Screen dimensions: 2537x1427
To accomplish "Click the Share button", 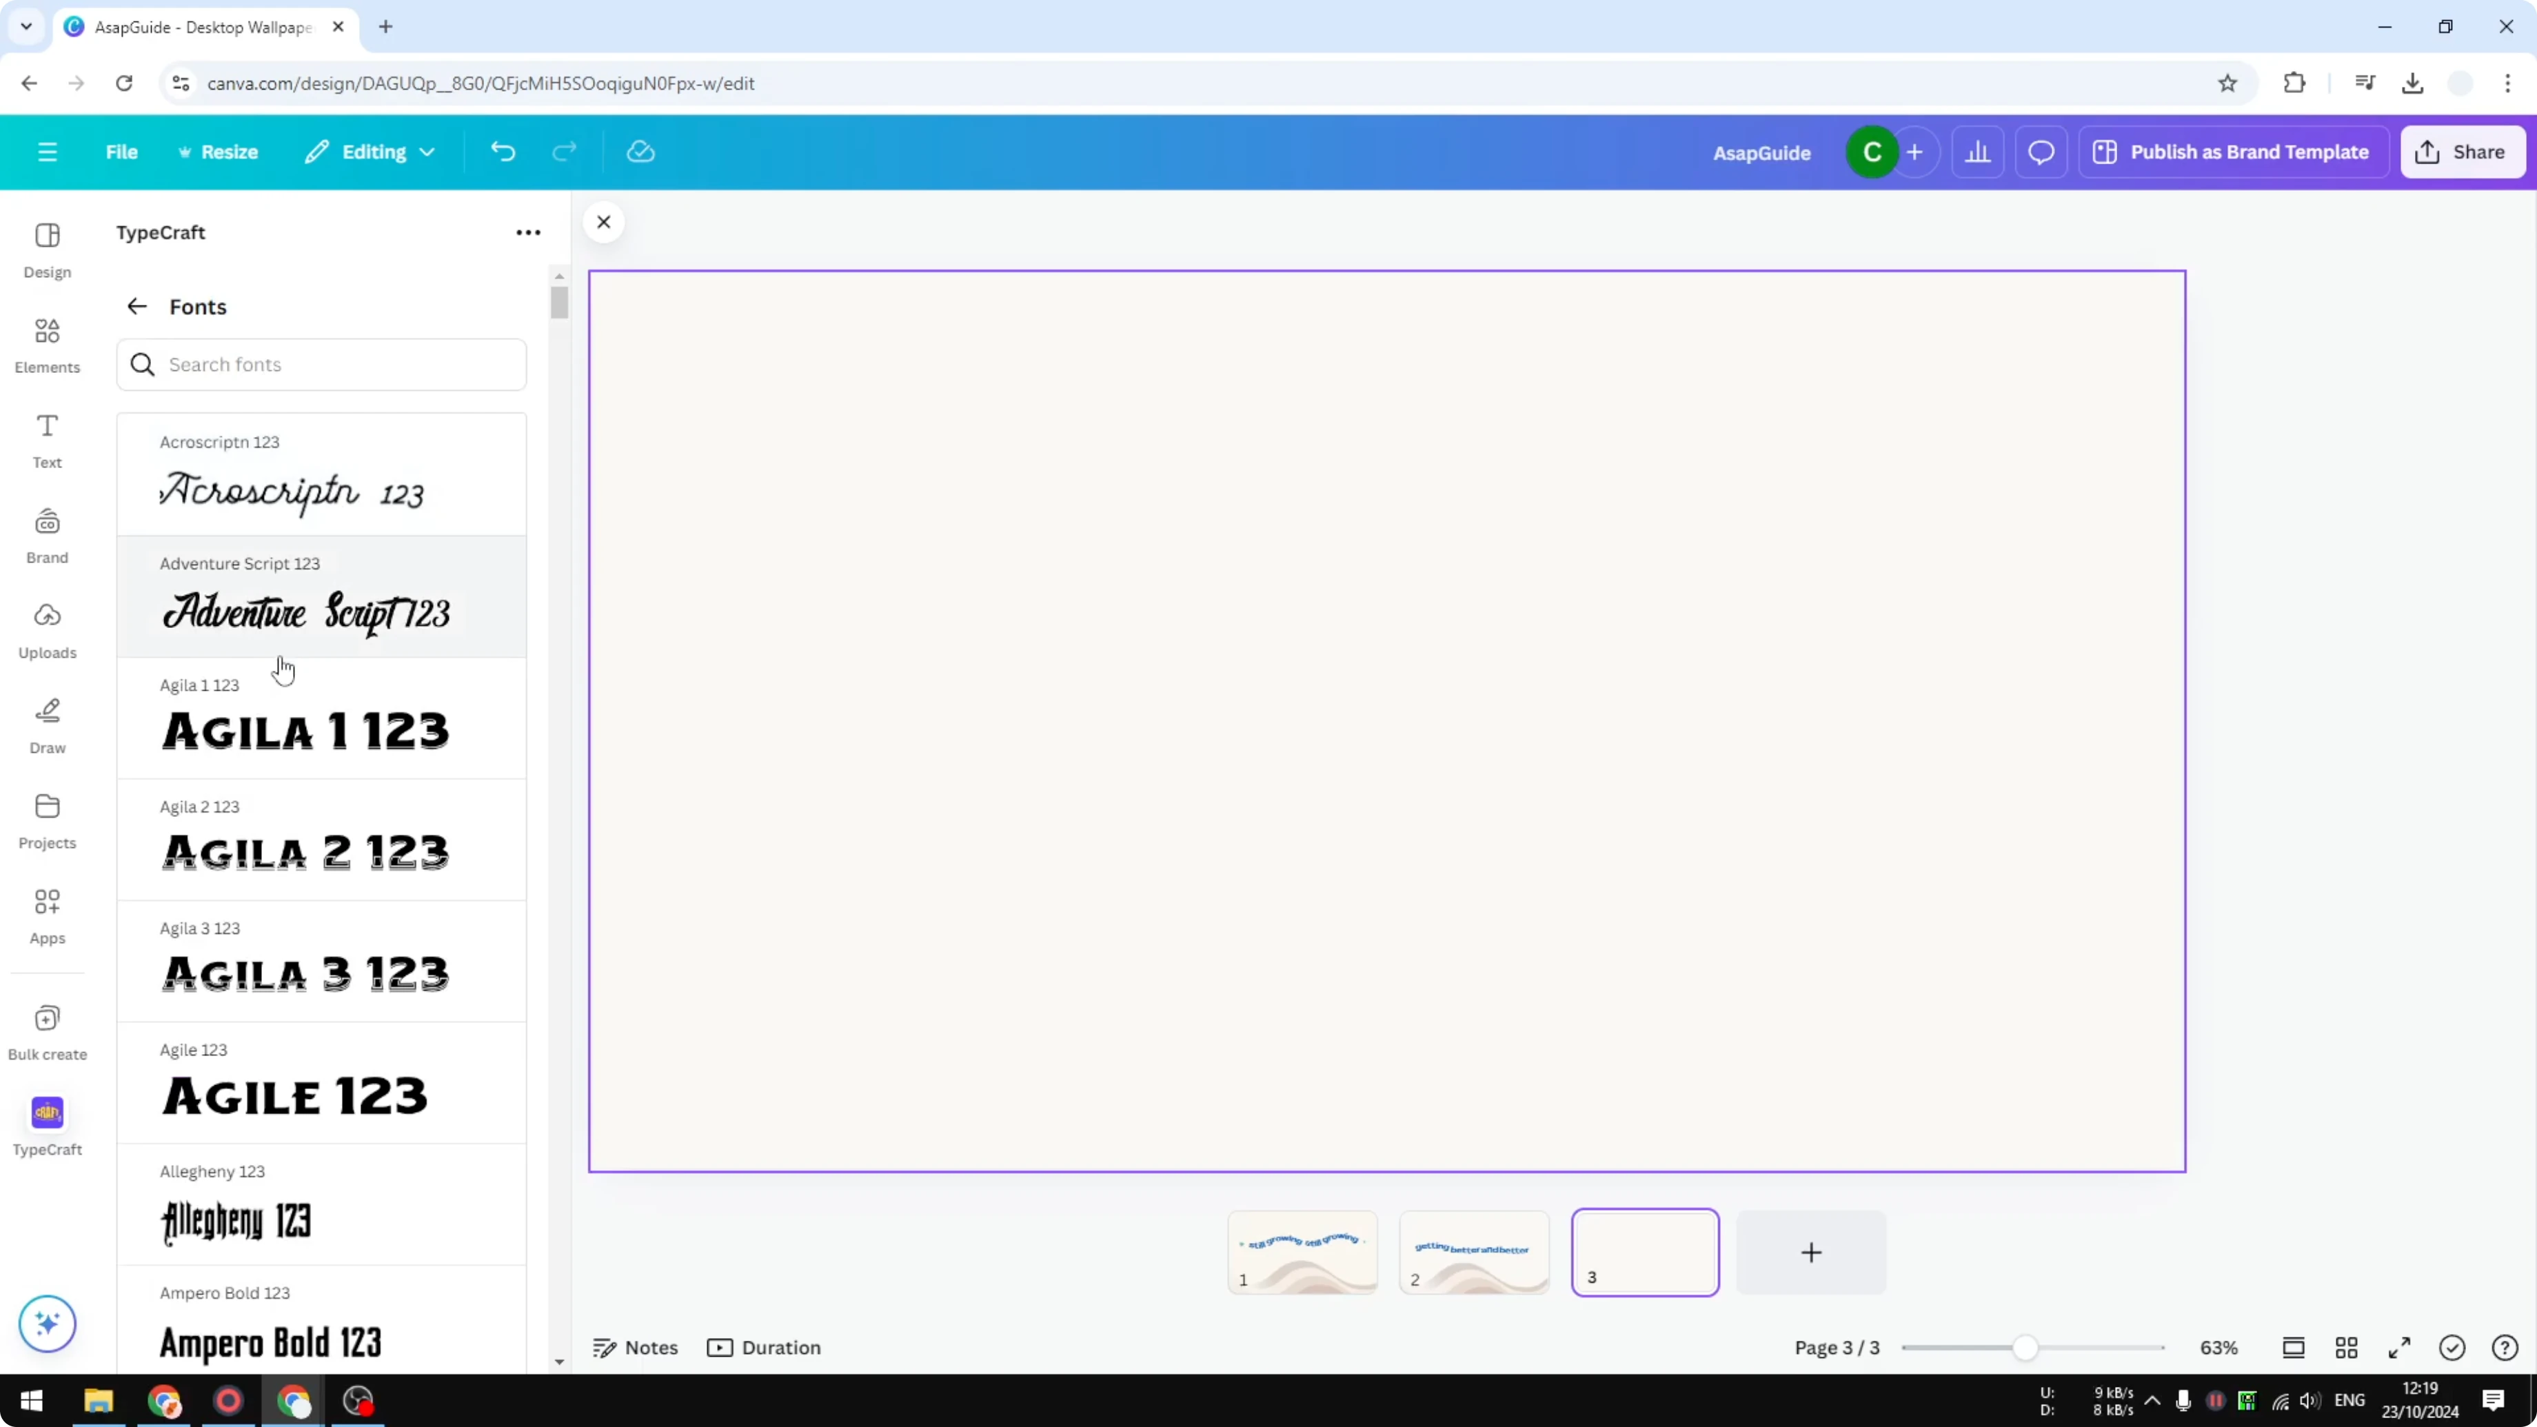I will pos(2462,151).
